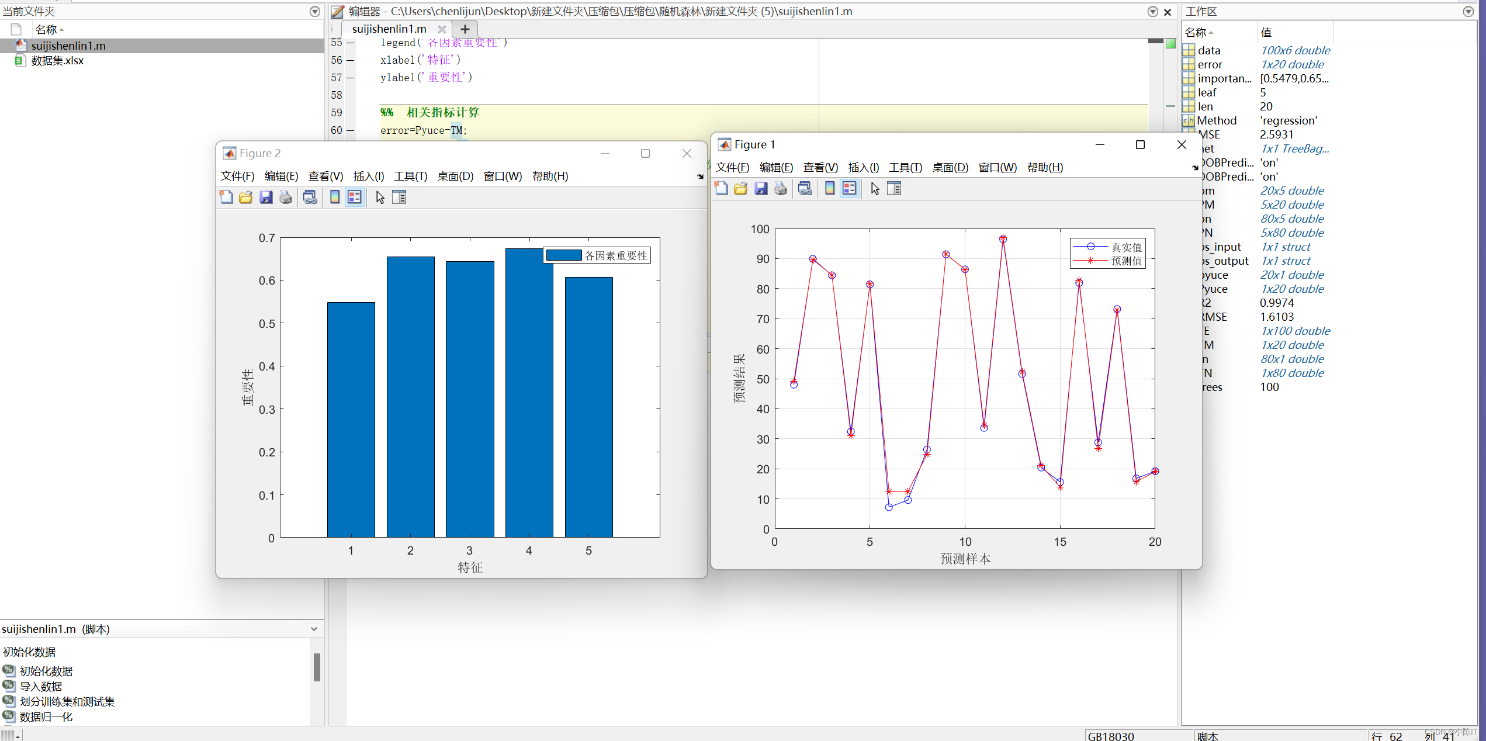Open file icon in Figure 2 toolbar
This screenshot has height=741, width=1486.
246,198
